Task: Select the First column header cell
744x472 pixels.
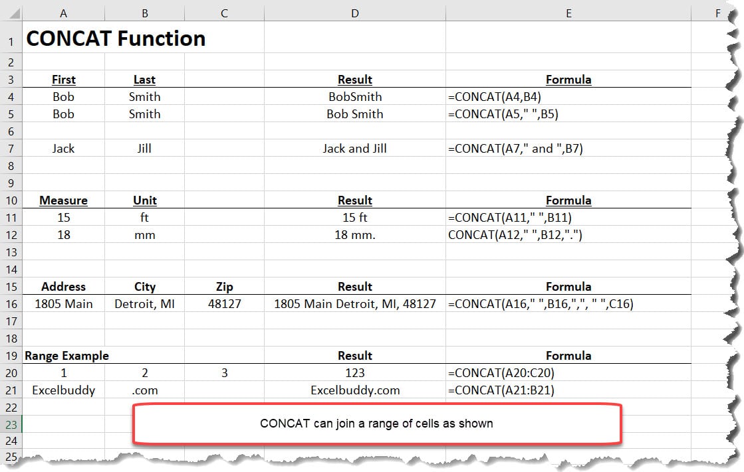Action: pos(63,79)
